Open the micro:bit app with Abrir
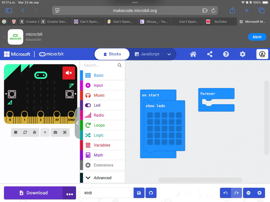Image resolution: width=270 pixels, height=202 pixels. (x=257, y=37)
